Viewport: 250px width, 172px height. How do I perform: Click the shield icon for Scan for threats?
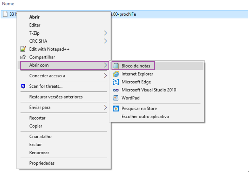tap(23, 86)
